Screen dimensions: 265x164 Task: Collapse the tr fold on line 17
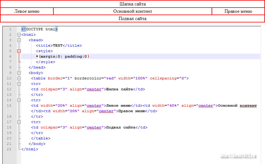(x=19, y=122)
